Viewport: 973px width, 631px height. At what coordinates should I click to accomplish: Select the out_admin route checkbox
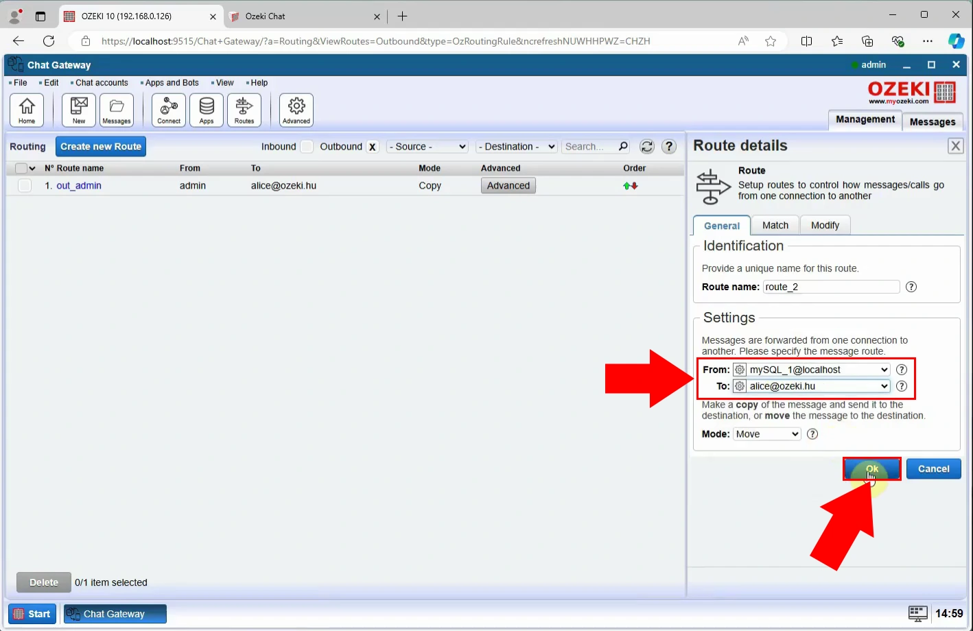click(x=25, y=185)
